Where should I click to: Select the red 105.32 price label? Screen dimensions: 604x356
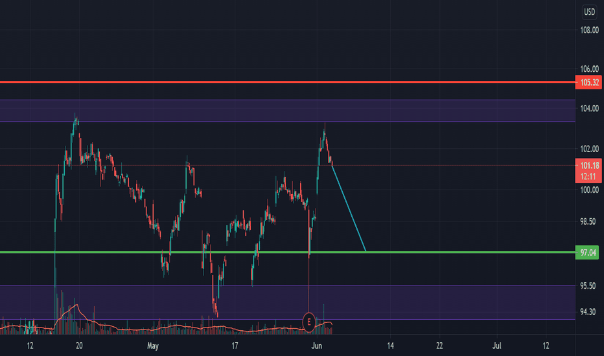point(589,82)
